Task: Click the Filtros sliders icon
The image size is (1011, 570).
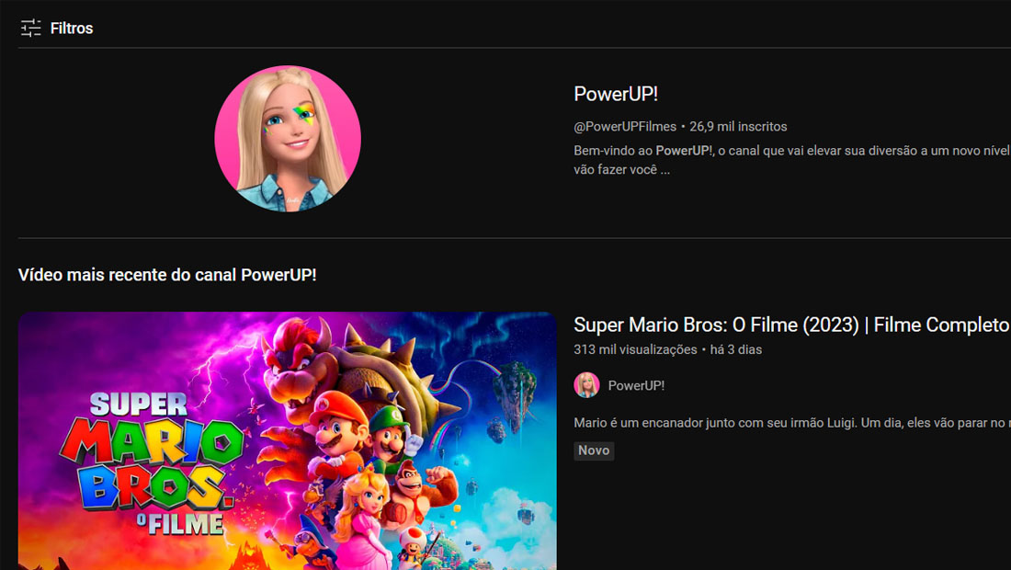Action: click(x=30, y=28)
